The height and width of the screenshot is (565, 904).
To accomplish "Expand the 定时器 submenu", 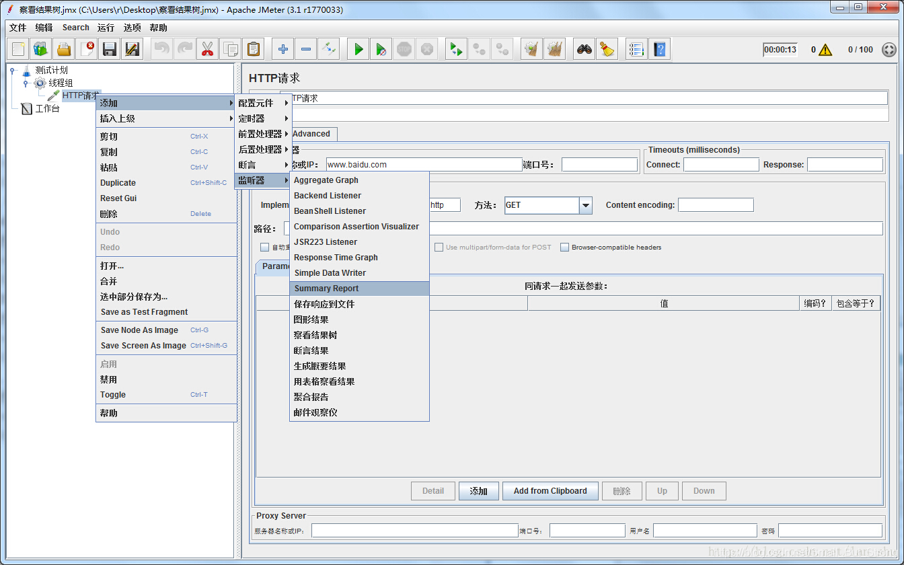I will click(x=263, y=118).
